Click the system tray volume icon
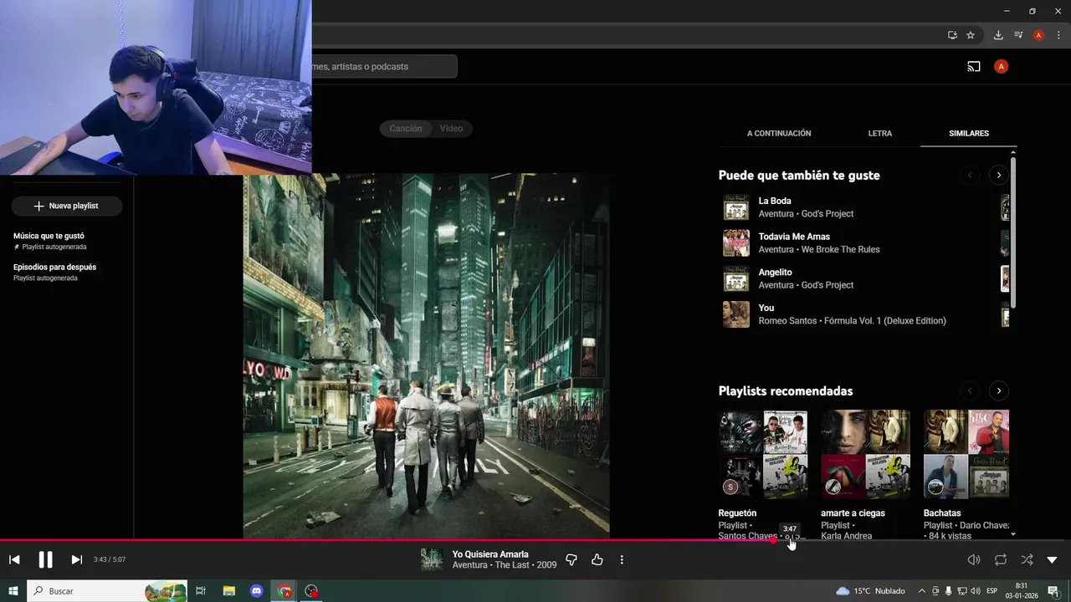This screenshot has height=602, width=1071. [x=975, y=591]
